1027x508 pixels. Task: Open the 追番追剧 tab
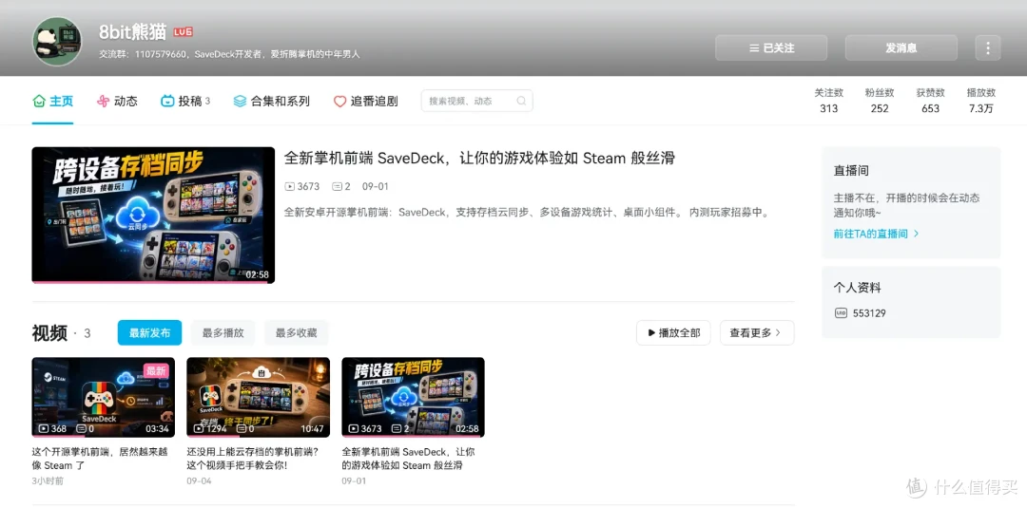coord(365,102)
